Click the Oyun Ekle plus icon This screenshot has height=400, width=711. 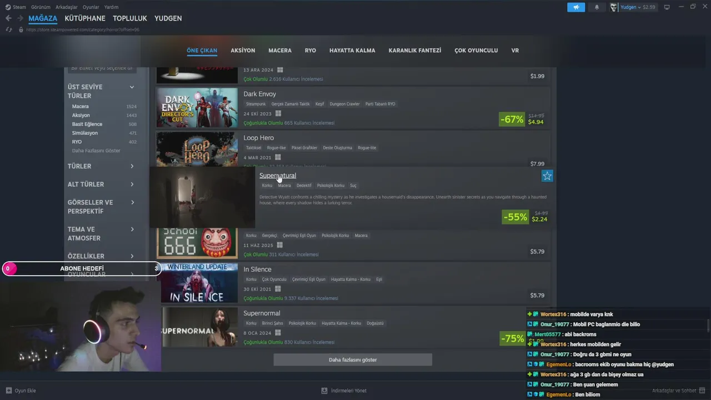[9, 391]
